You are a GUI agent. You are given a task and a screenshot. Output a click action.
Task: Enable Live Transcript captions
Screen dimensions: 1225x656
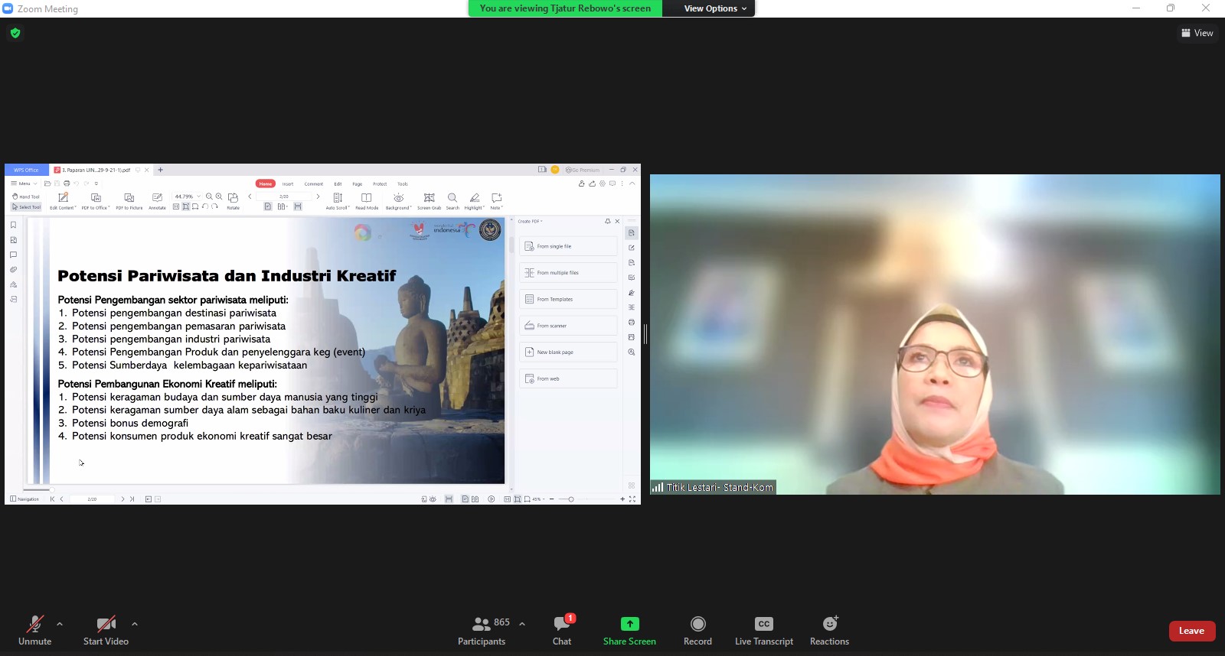pos(763,630)
